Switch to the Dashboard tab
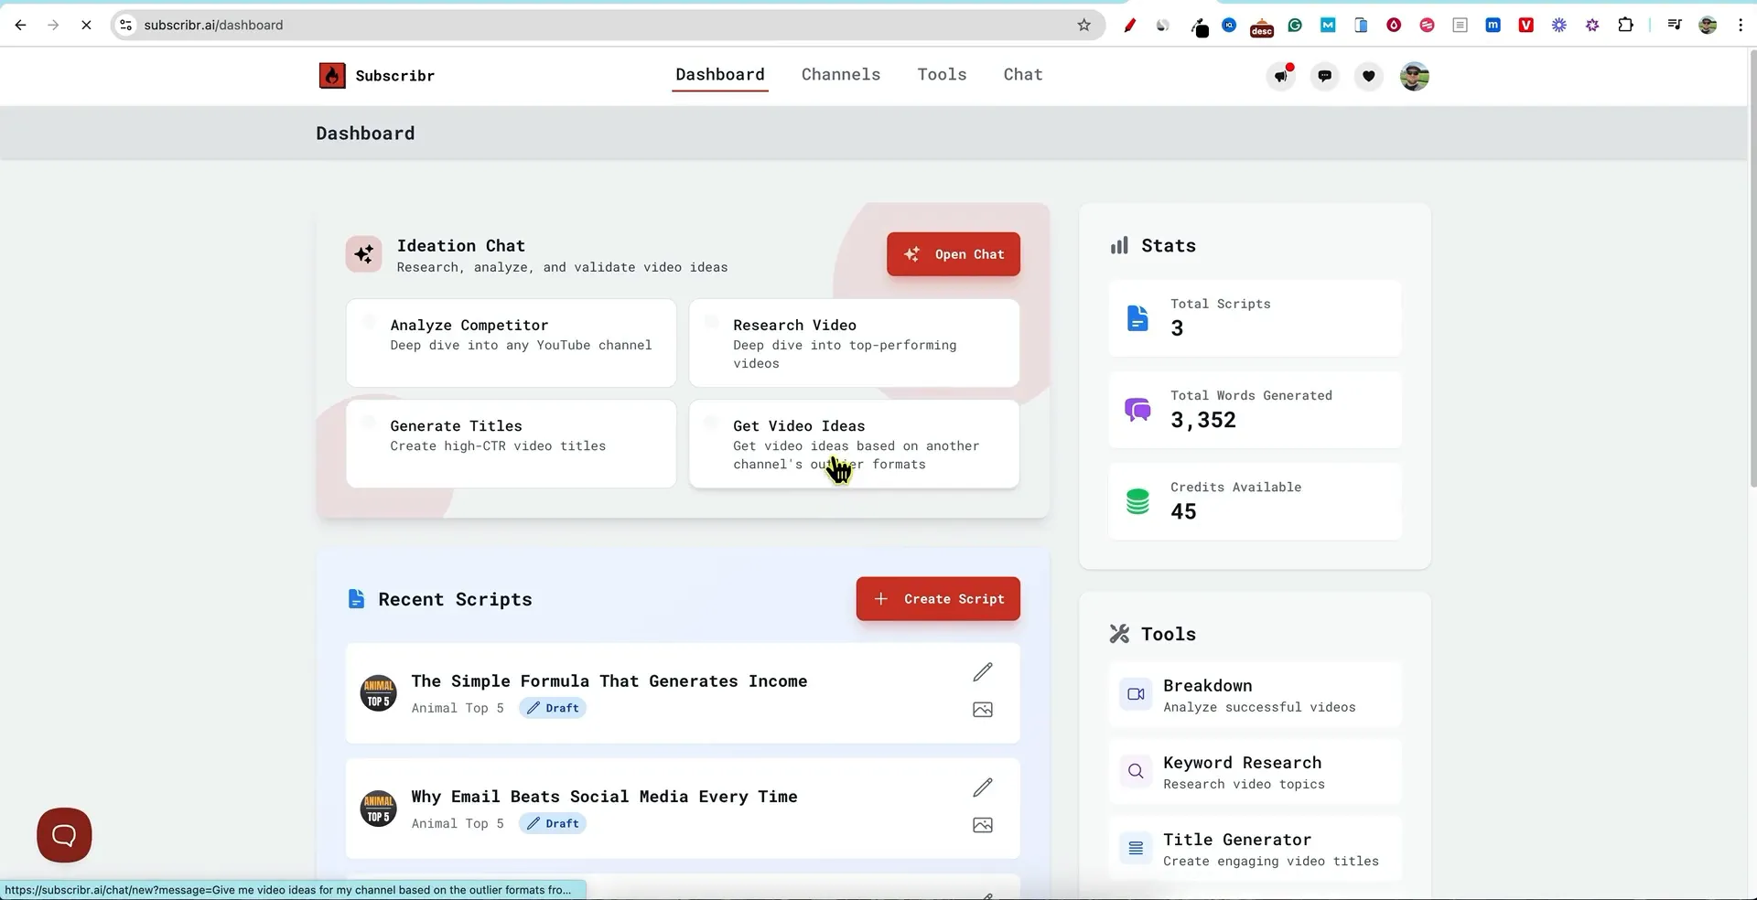This screenshot has width=1757, height=900. coord(720,75)
